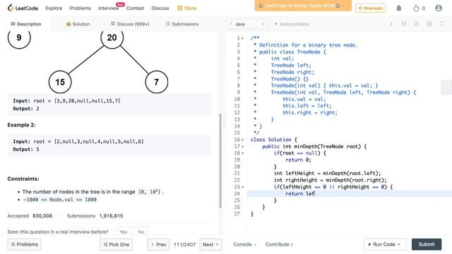
Task: Open the Submissions tab
Action: [182, 24]
